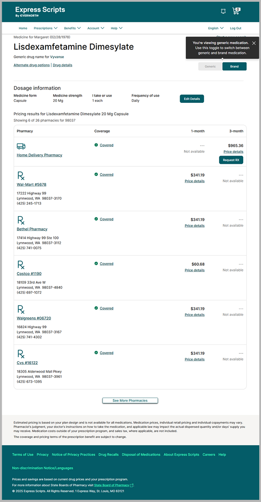The image size is (261, 502).
Task: Click the Edit Details button
Action: [192, 98]
